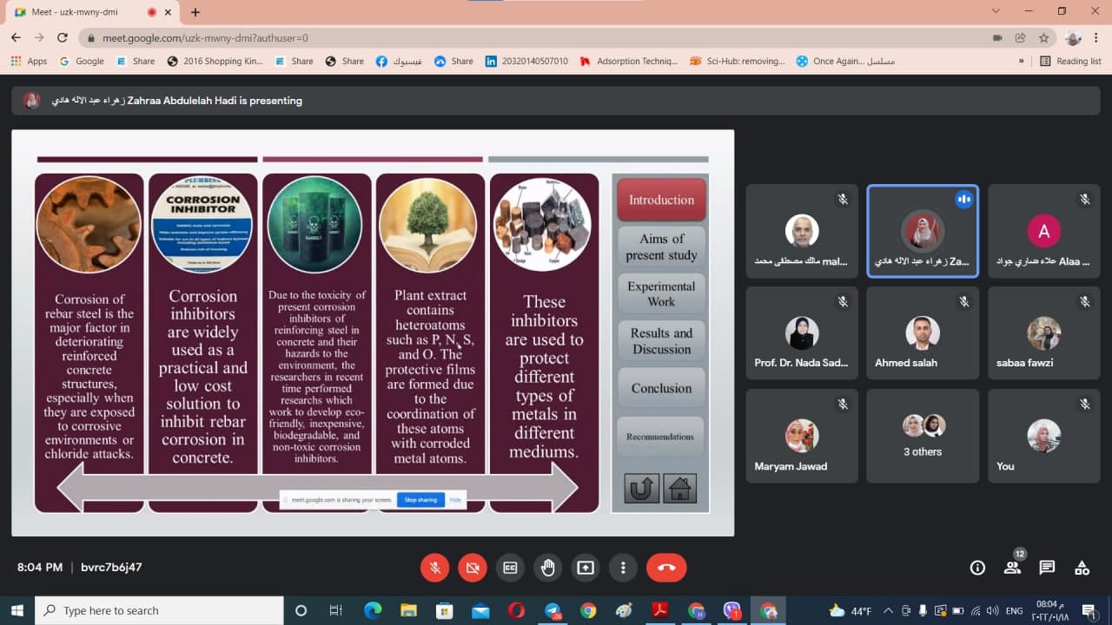The width and height of the screenshot is (1112, 625).
Task: Open more options three-dot menu
Action: (623, 568)
